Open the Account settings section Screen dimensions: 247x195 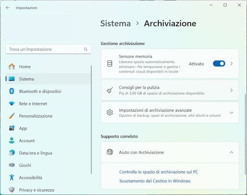[27, 141]
